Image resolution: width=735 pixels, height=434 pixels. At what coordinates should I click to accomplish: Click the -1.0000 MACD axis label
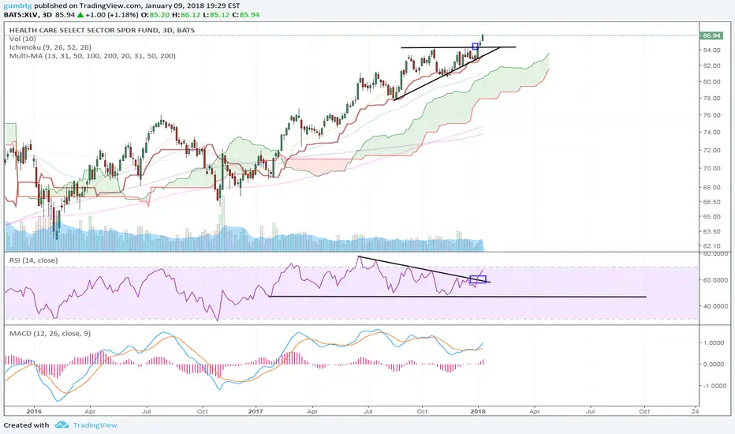[716, 386]
